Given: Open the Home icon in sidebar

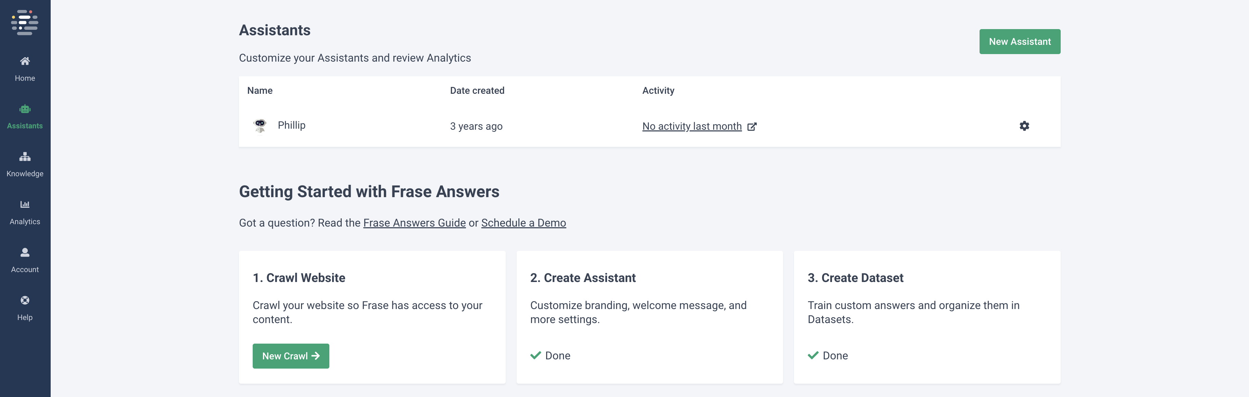Looking at the screenshot, I should (x=25, y=61).
